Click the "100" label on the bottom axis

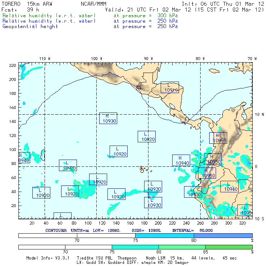(88, 223)
